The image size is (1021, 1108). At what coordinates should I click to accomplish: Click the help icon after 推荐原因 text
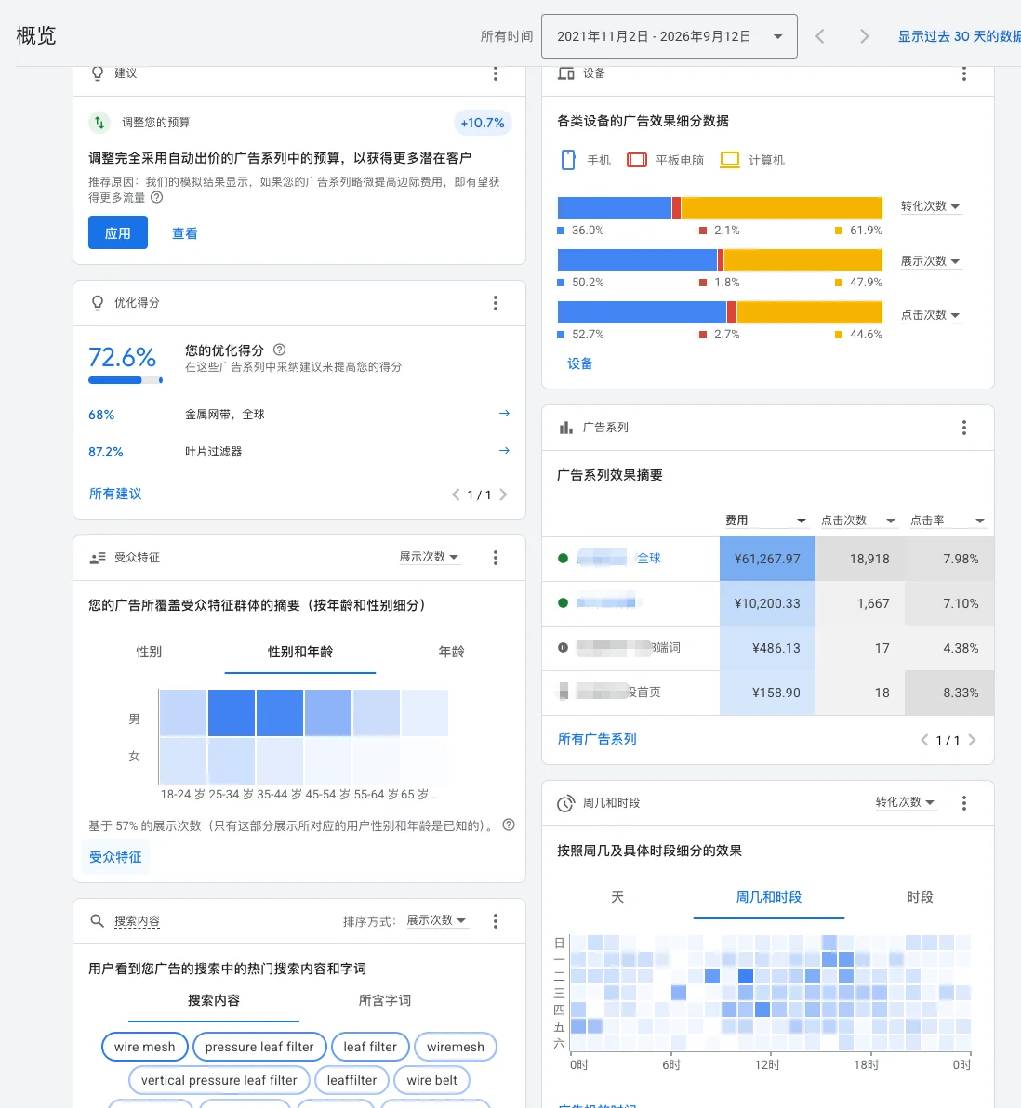(x=157, y=198)
